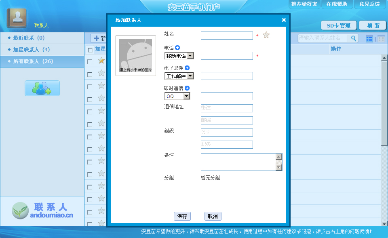Check the sixth contact row checkbox
Image resolution: width=388 pixels, height=238 pixels.
[x=90, y=124]
